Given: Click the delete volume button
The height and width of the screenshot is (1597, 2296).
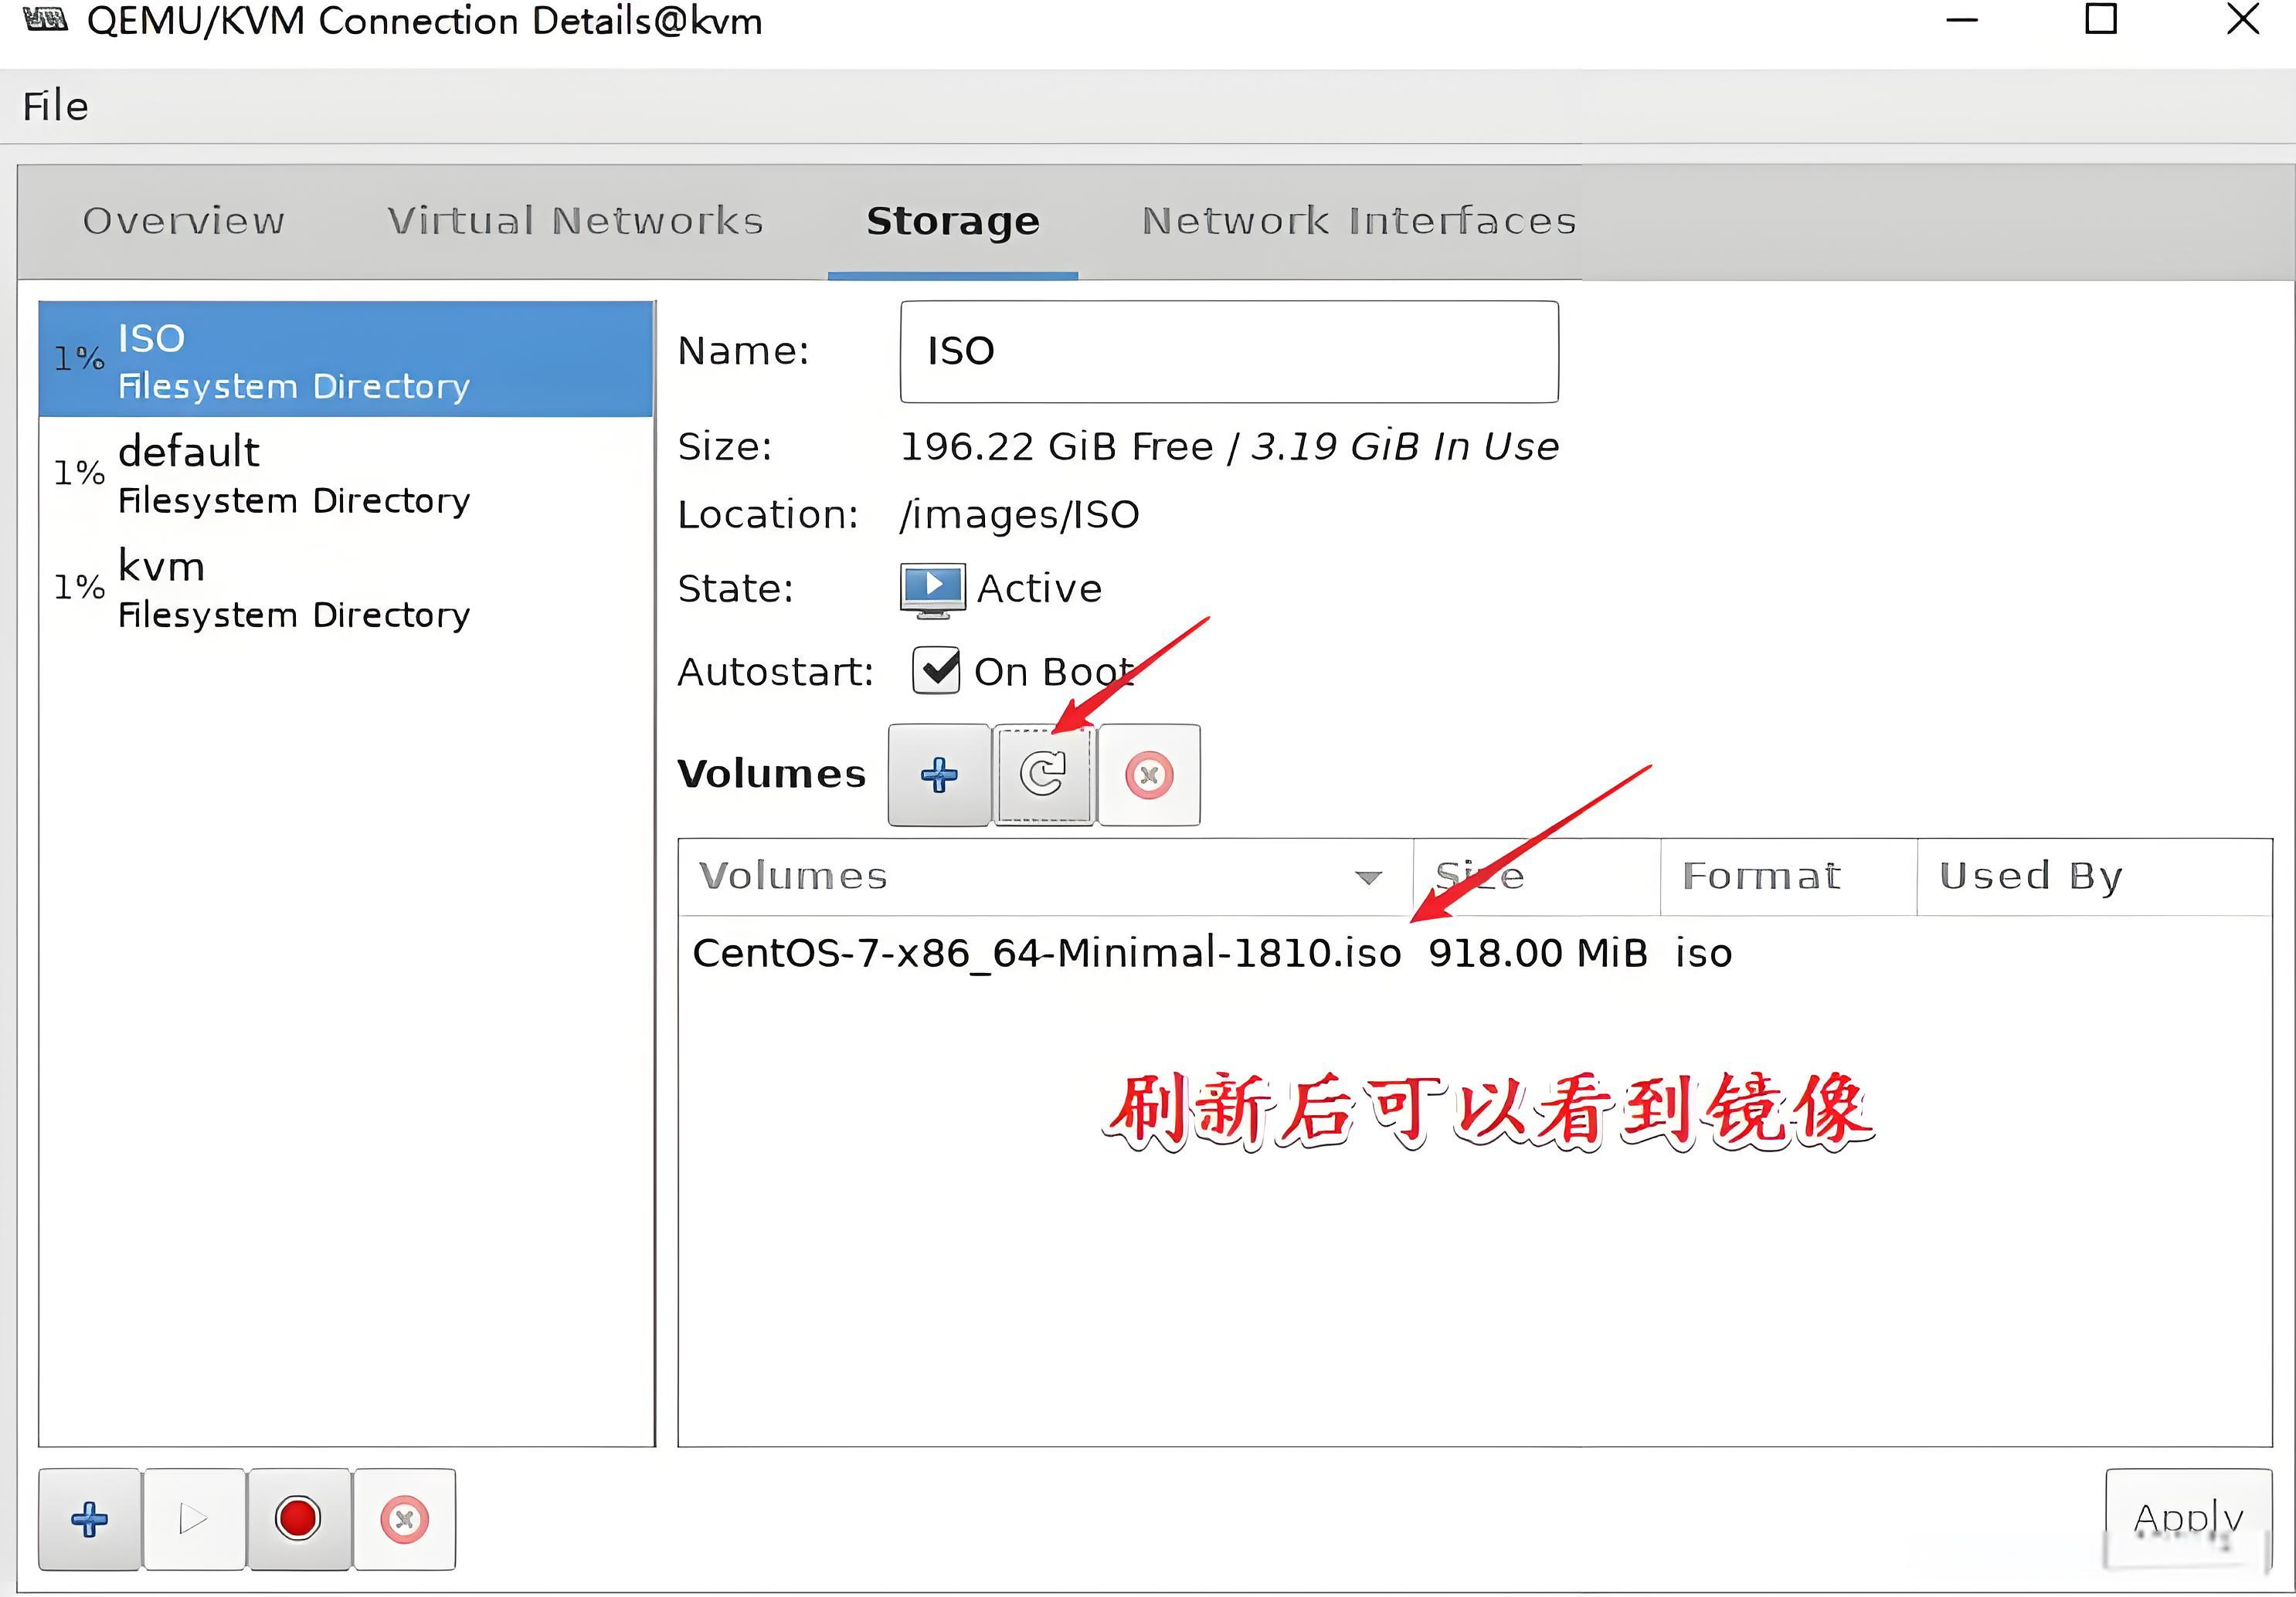Looking at the screenshot, I should click(x=1149, y=775).
